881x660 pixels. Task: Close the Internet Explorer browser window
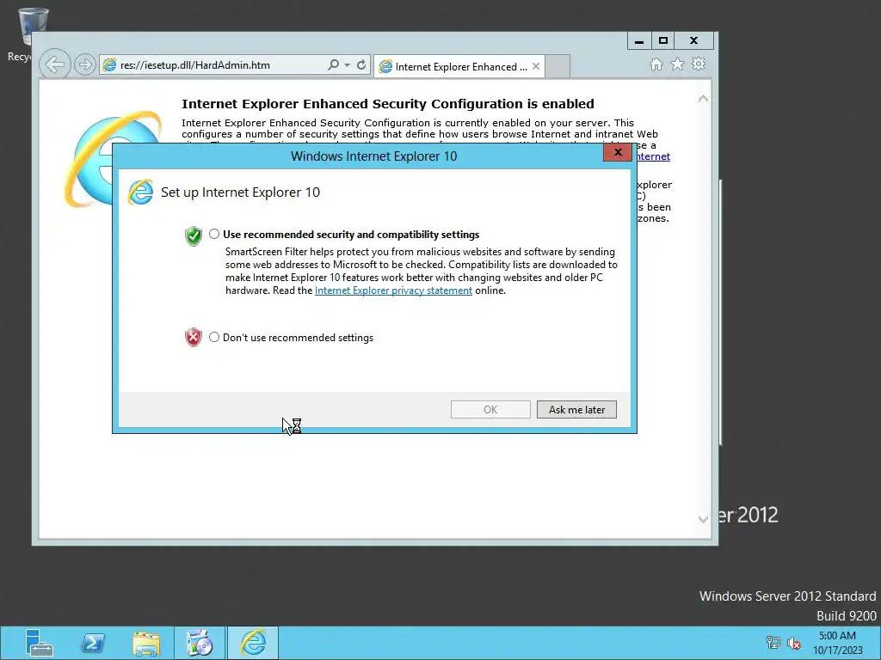pos(694,40)
